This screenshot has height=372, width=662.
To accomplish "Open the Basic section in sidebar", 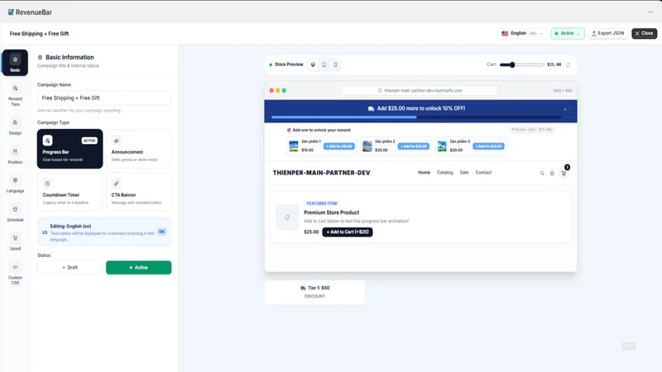I will tap(15, 63).
